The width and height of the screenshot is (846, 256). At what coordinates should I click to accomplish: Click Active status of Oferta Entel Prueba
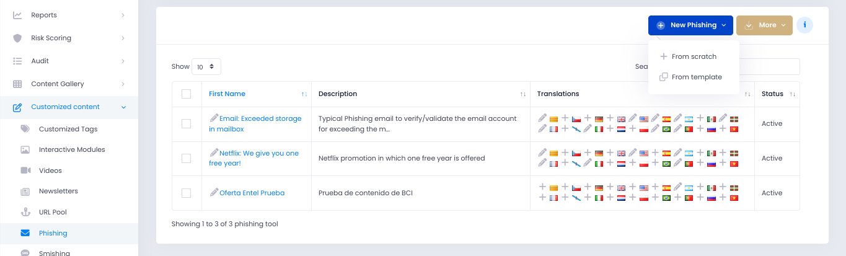tap(772, 193)
